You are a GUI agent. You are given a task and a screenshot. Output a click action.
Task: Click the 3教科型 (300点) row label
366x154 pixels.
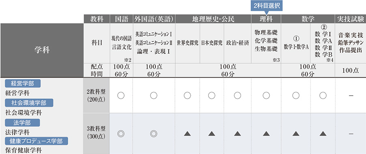[97, 134]
